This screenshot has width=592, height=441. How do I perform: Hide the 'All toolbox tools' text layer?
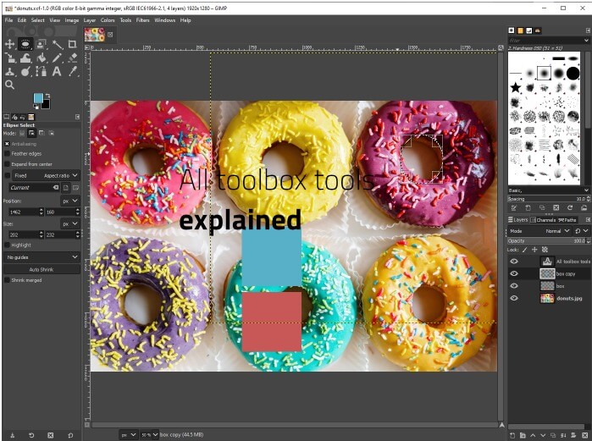pyautogui.click(x=514, y=261)
